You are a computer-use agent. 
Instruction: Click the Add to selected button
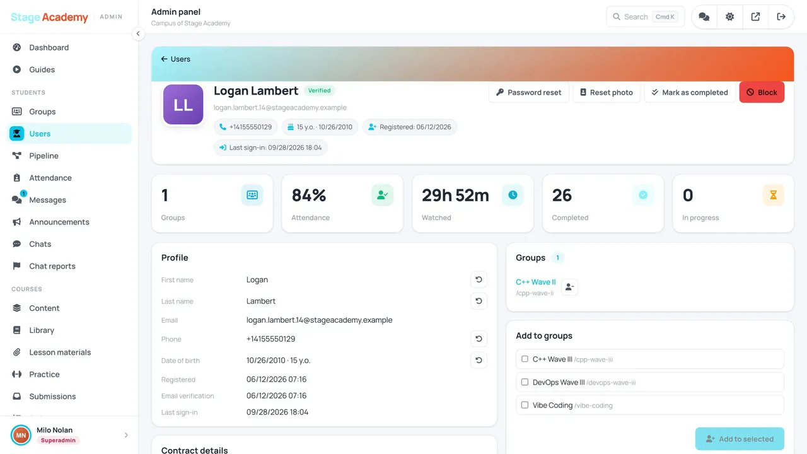[740, 439]
